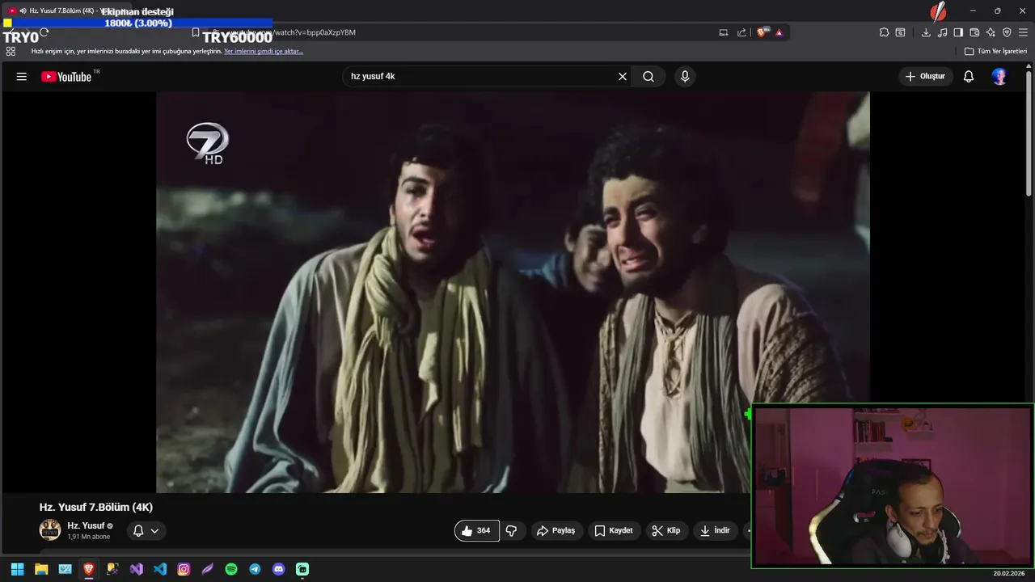Open VS Code from the taskbar
The height and width of the screenshot is (582, 1035).
click(x=160, y=569)
